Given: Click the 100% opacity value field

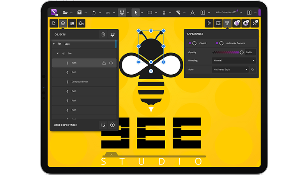Looking at the screenshot, I should coord(250,52).
